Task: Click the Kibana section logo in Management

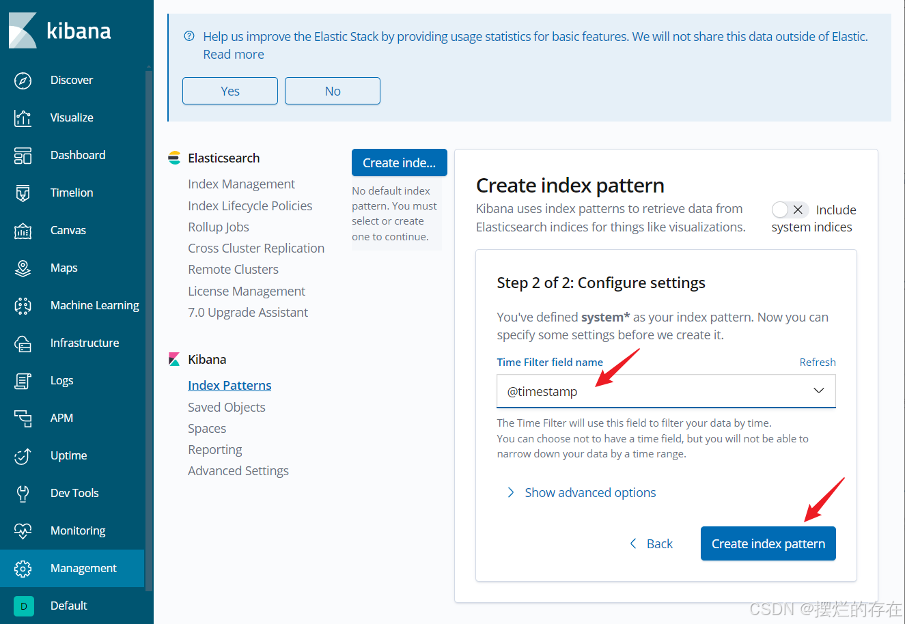Action: 174,359
